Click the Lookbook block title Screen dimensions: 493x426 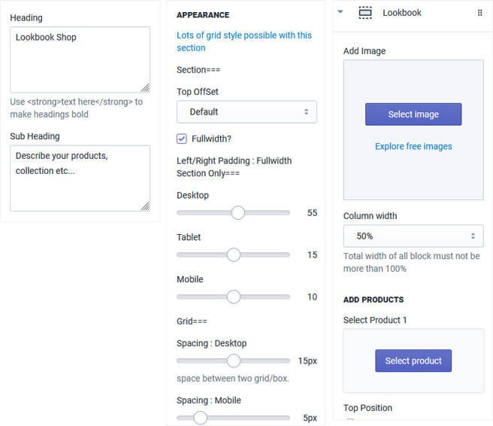[x=402, y=13]
